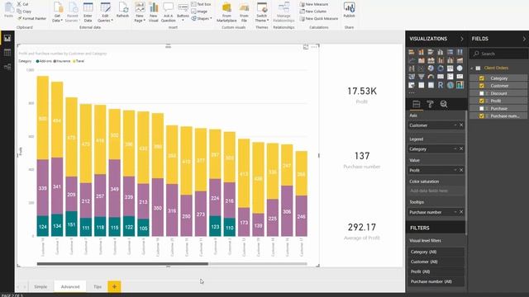Viewport: 529px width, 297px height.
Task: Switch to the Simple page tab
Action: (41, 286)
